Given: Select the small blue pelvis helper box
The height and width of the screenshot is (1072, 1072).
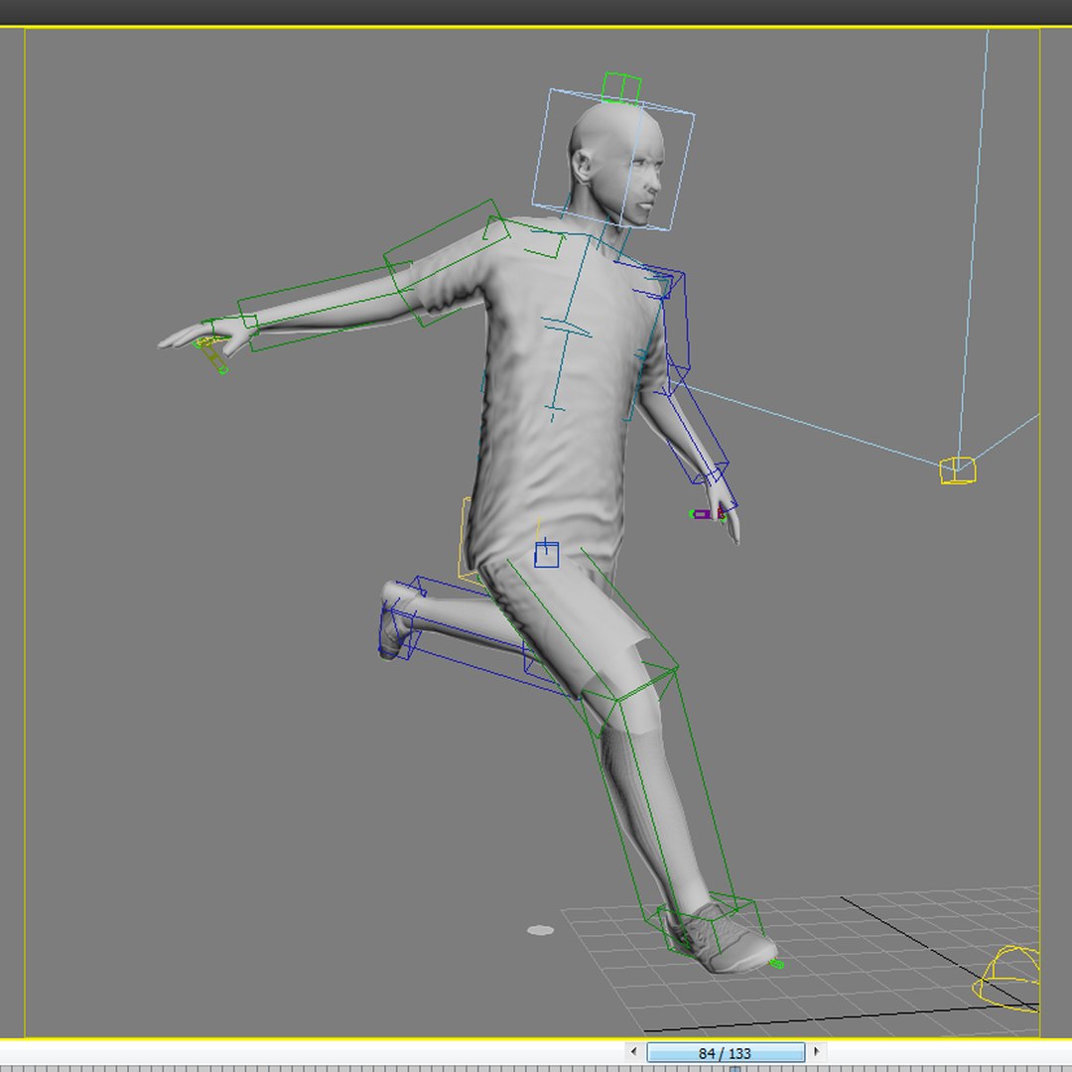Looking at the screenshot, I should (546, 554).
